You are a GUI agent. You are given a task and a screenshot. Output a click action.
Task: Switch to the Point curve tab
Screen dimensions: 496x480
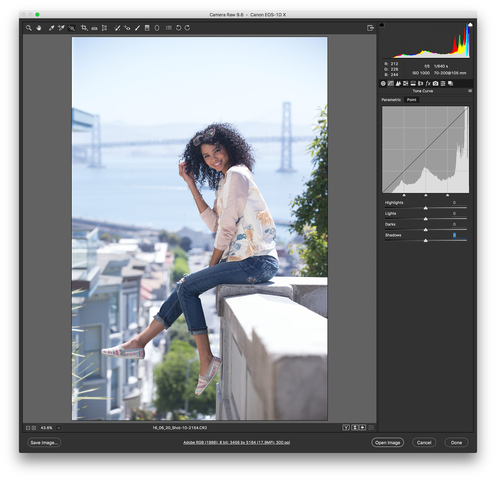tap(412, 100)
